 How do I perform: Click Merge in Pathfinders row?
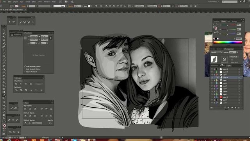click(x=26, y=90)
